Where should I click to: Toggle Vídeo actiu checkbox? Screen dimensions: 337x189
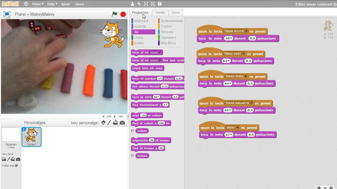16,166
